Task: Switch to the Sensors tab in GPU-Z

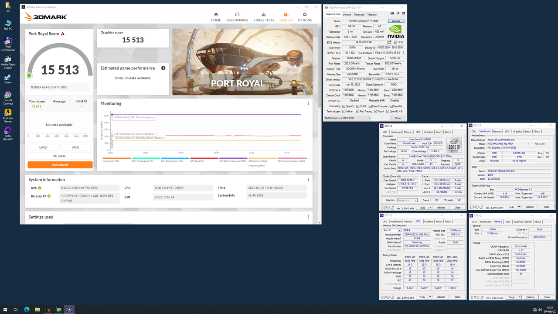Action: 347,14
